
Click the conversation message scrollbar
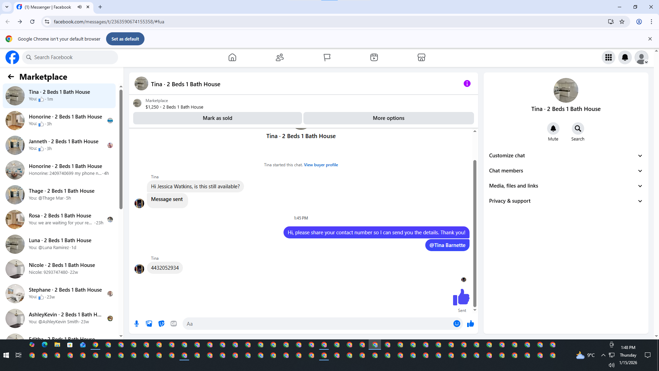coord(475,234)
